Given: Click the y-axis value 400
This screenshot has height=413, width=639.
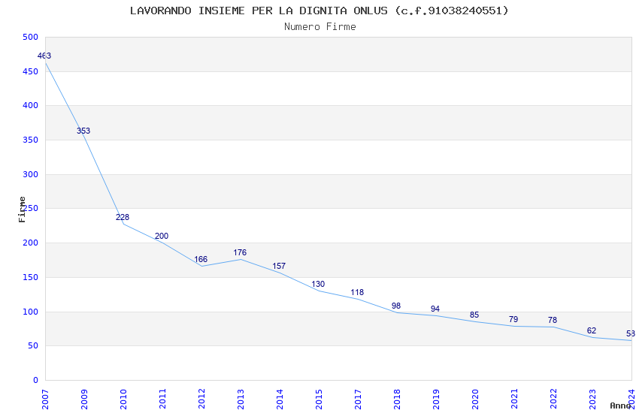Looking at the screenshot, I should [x=31, y=105].
